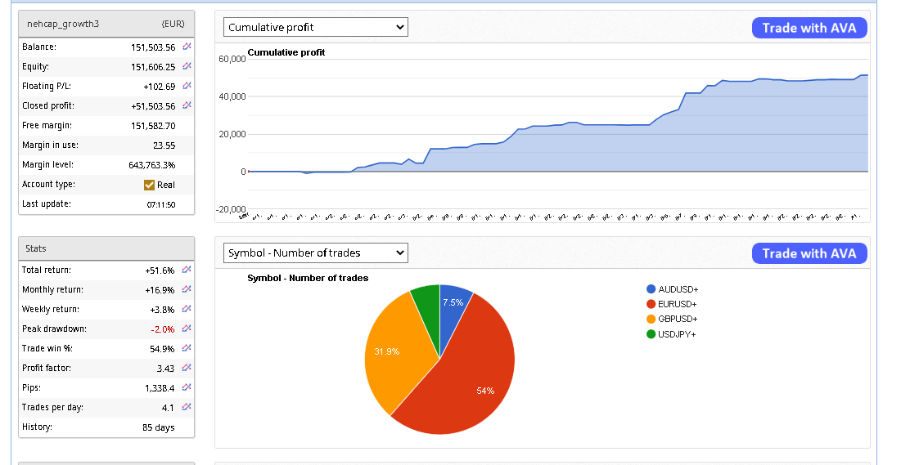Open the Trade win % chart icon
The image size is (910, 465).
(x=187, y=348)
